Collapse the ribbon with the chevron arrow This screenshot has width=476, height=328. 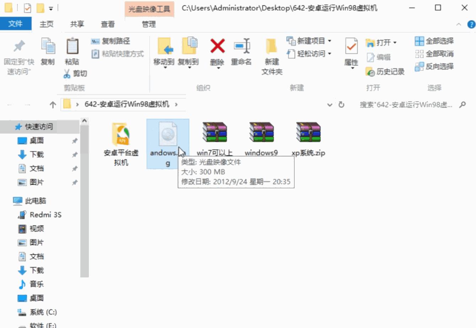pyautogui.click(x=459, y=25)
